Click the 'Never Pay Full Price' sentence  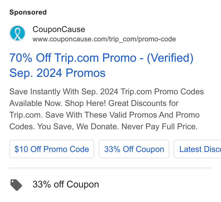[x=160, y=127]
